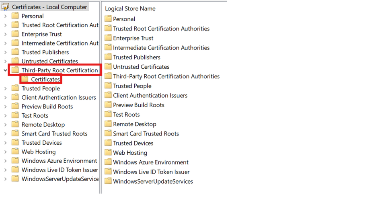
Task: Click Trusted People folder icon in list
Action: (108, 86)
